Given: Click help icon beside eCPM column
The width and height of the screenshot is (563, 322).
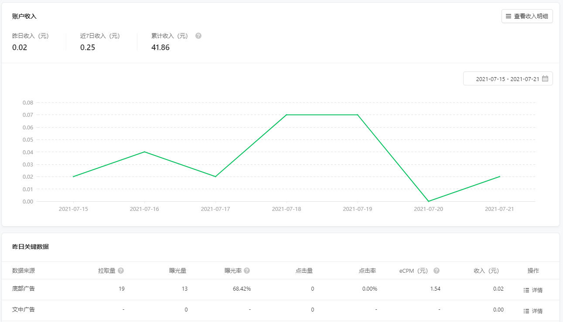Looking at the screenshot, I should pos(437,271).
